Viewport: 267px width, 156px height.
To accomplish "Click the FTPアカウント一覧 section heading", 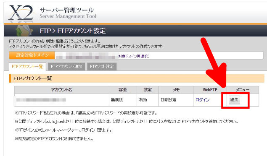I will point(32,78).
